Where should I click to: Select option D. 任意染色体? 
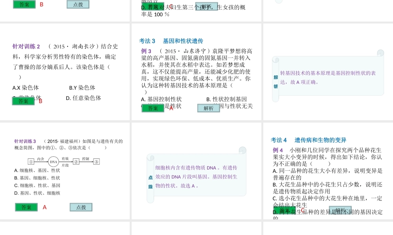(x=83, y=98)
